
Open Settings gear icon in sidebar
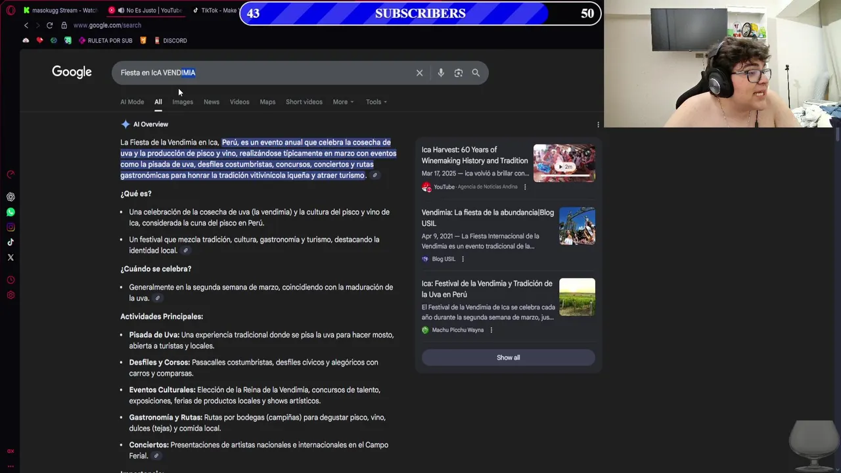11,295
